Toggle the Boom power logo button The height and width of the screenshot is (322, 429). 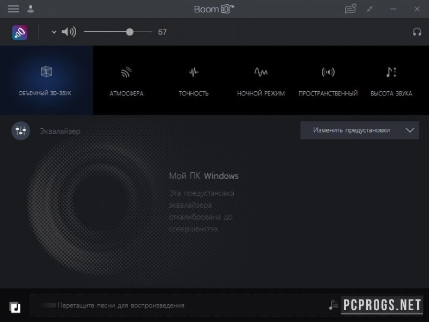(20, 32)
